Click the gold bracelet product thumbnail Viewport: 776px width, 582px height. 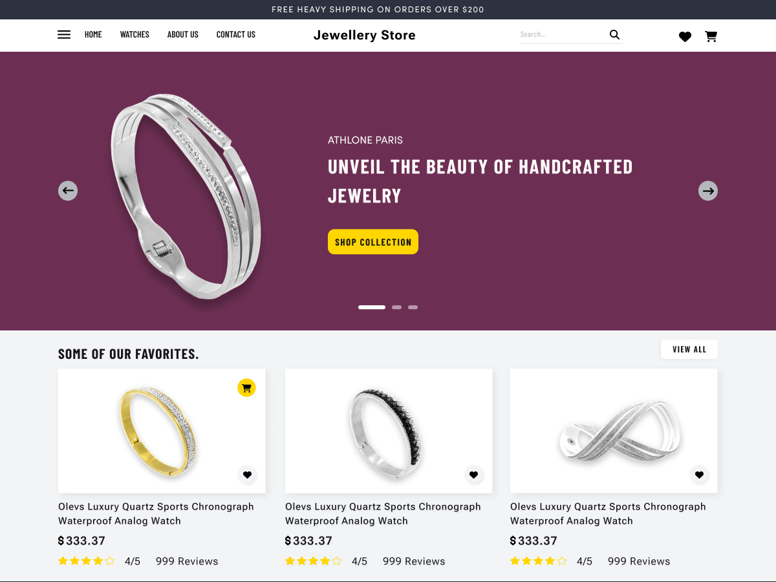coord(161,431)
